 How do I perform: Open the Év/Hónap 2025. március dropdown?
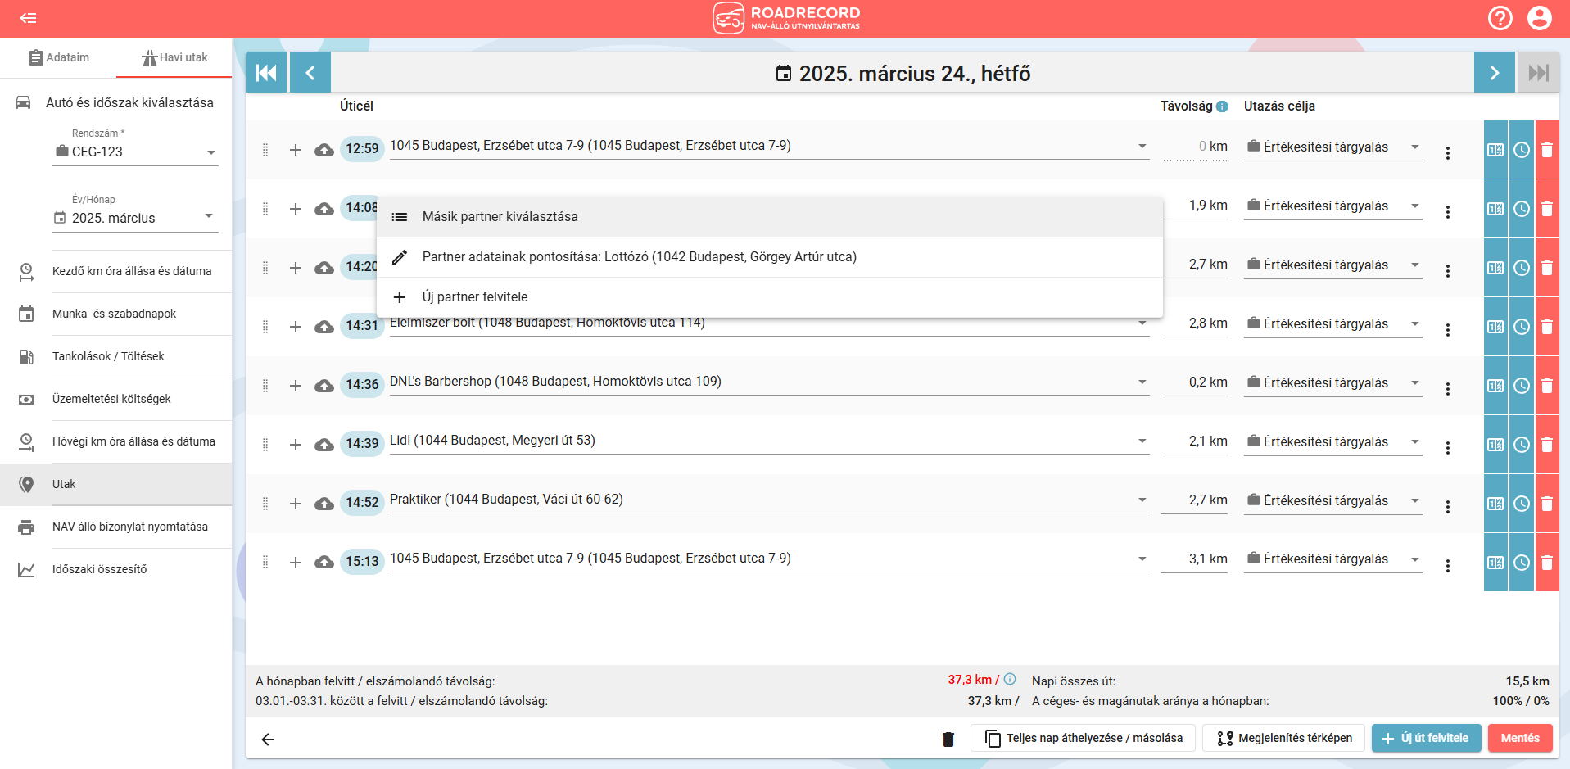pos(209,216)
